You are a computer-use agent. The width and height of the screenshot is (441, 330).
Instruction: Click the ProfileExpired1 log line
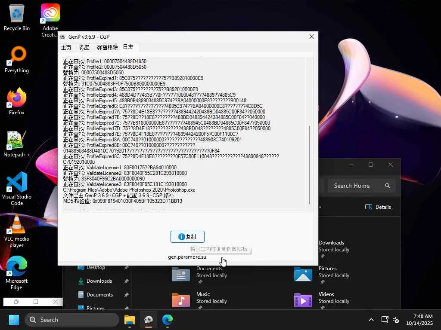(133, 78)
